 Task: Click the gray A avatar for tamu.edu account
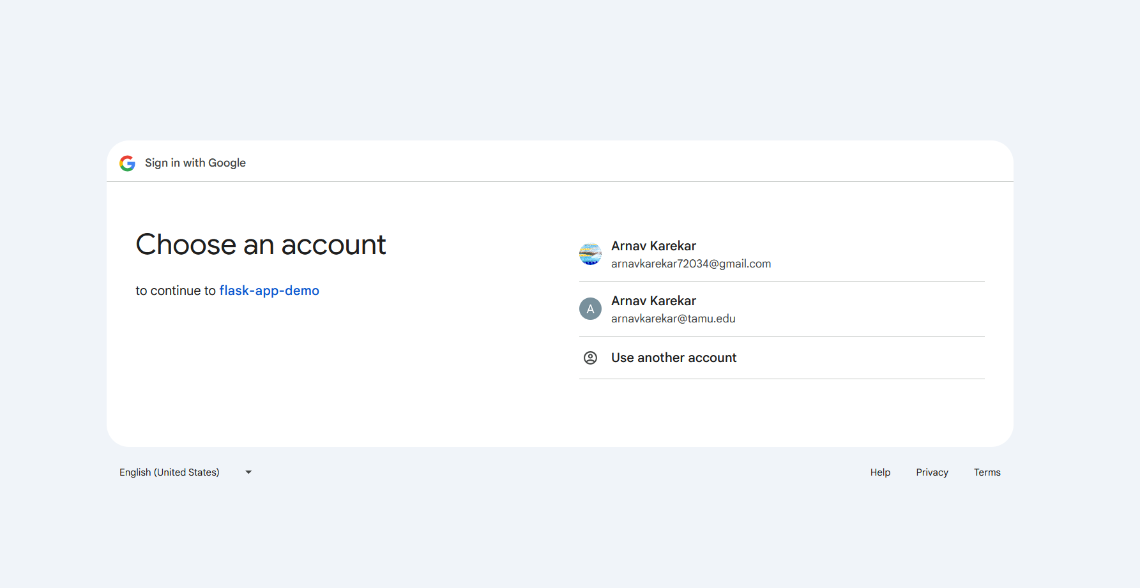coord(590,309)
